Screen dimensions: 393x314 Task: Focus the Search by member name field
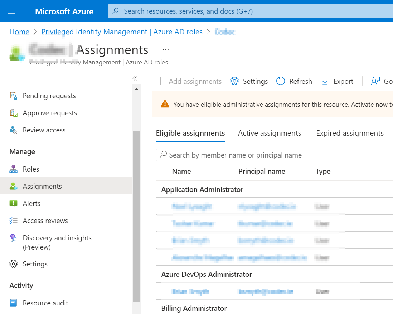pos(275,155)
